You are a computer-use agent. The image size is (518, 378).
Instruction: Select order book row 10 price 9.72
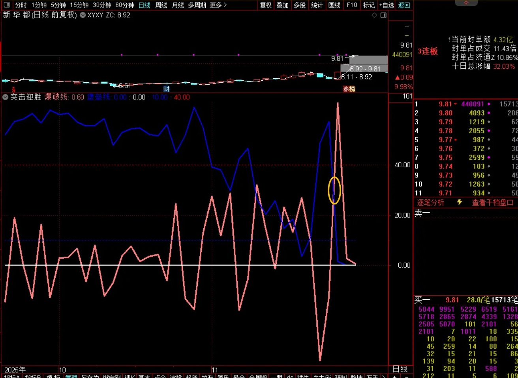(x=445, y=184)
